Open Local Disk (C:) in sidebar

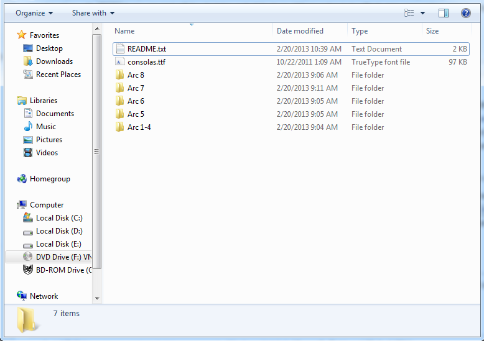58,218
